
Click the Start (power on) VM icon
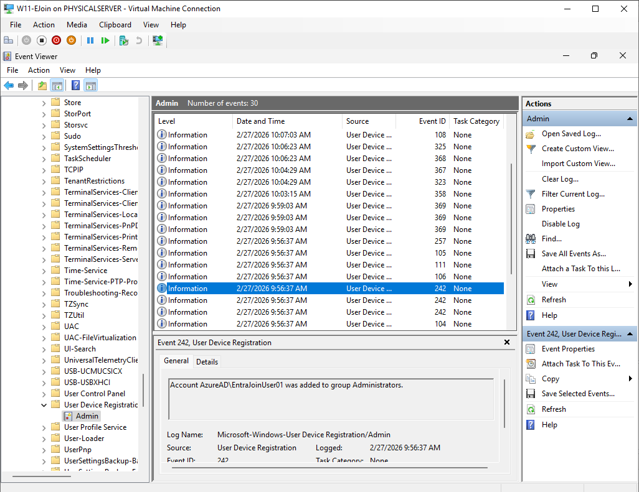27,40
